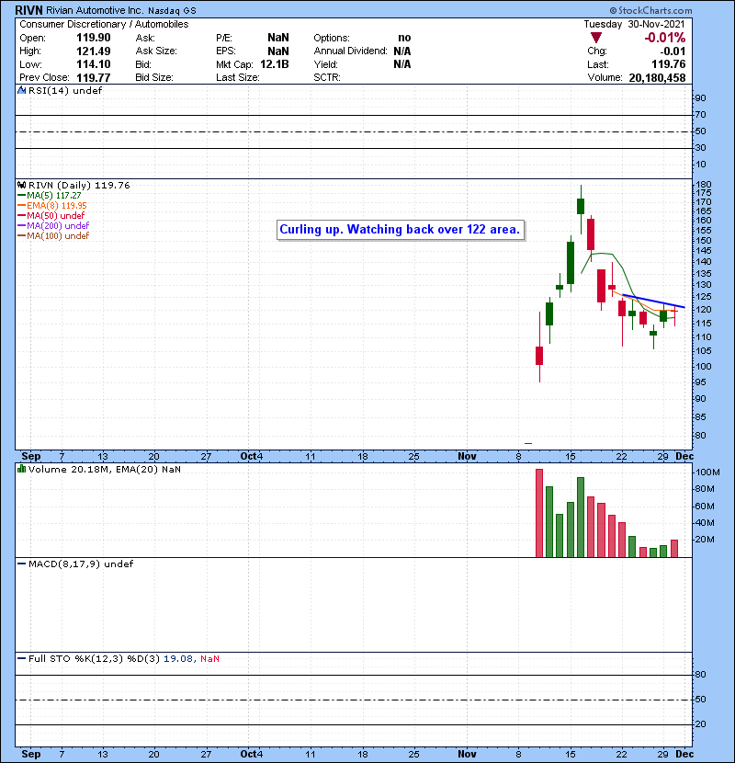
Task: Click the Annual Dividend label
Action: pyautogui.click(x=350, y=51)
